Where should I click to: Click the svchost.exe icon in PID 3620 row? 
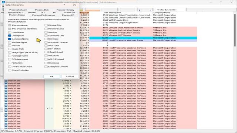click(6, 114)
